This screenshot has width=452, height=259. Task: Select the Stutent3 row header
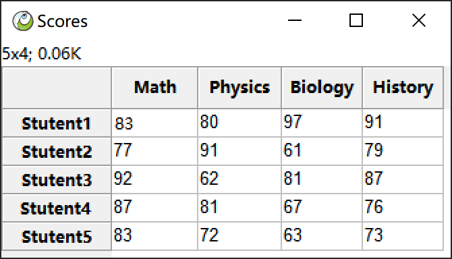pyautogui.click(x=57, y=179)
